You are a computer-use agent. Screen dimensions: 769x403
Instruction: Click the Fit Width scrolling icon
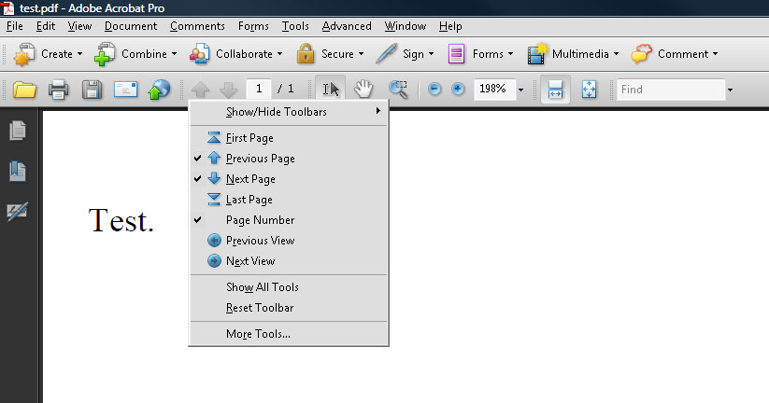click(554, 90)
